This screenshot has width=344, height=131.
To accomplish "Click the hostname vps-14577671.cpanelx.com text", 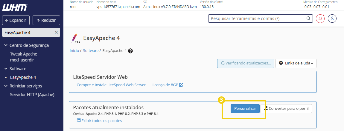I will [x=118, y=7].
